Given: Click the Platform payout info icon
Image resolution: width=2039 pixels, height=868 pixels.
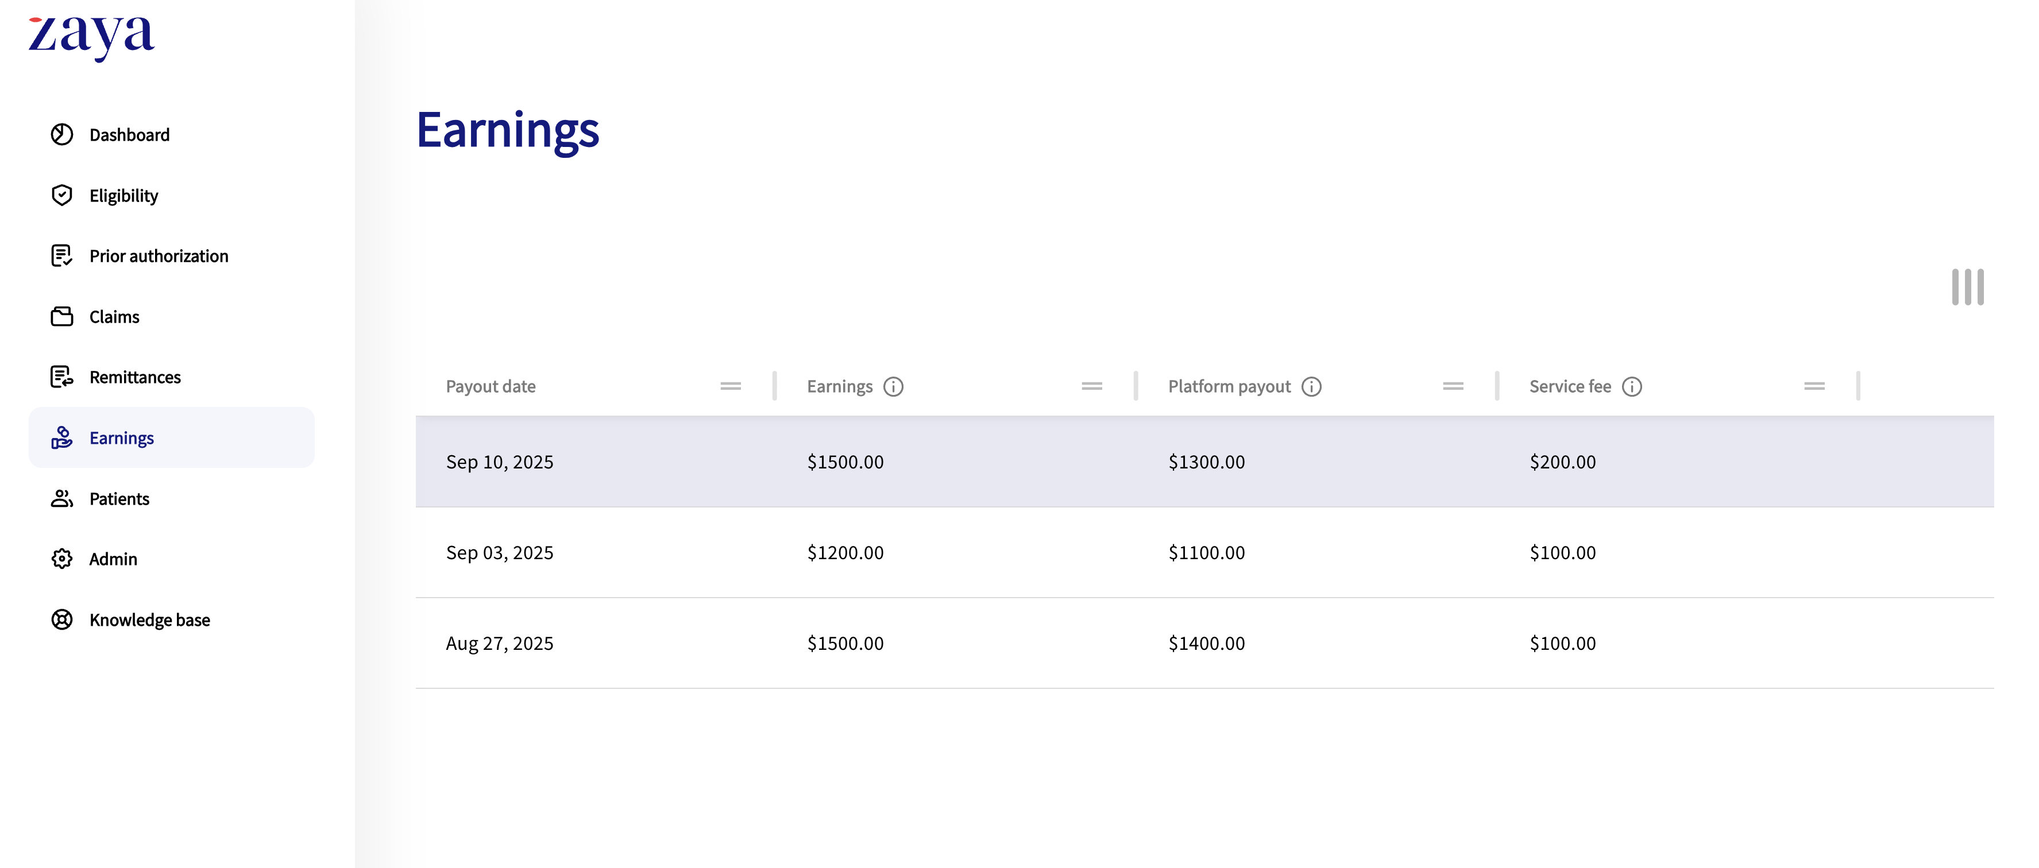Looking at the screenshot, I should [x=1311, y=386].
